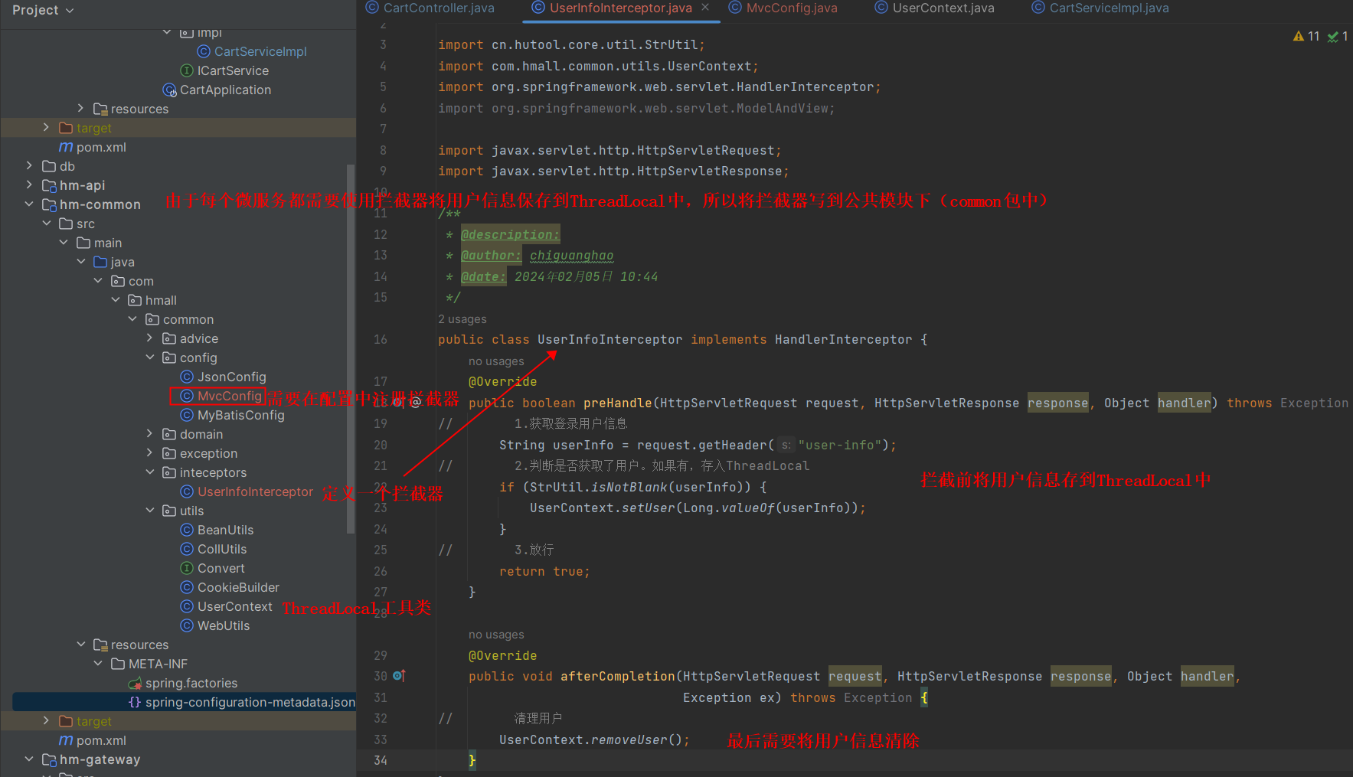1353x777 pixels.
Task: Collapse the inteceptors package
Action: [x=150, y=472]
